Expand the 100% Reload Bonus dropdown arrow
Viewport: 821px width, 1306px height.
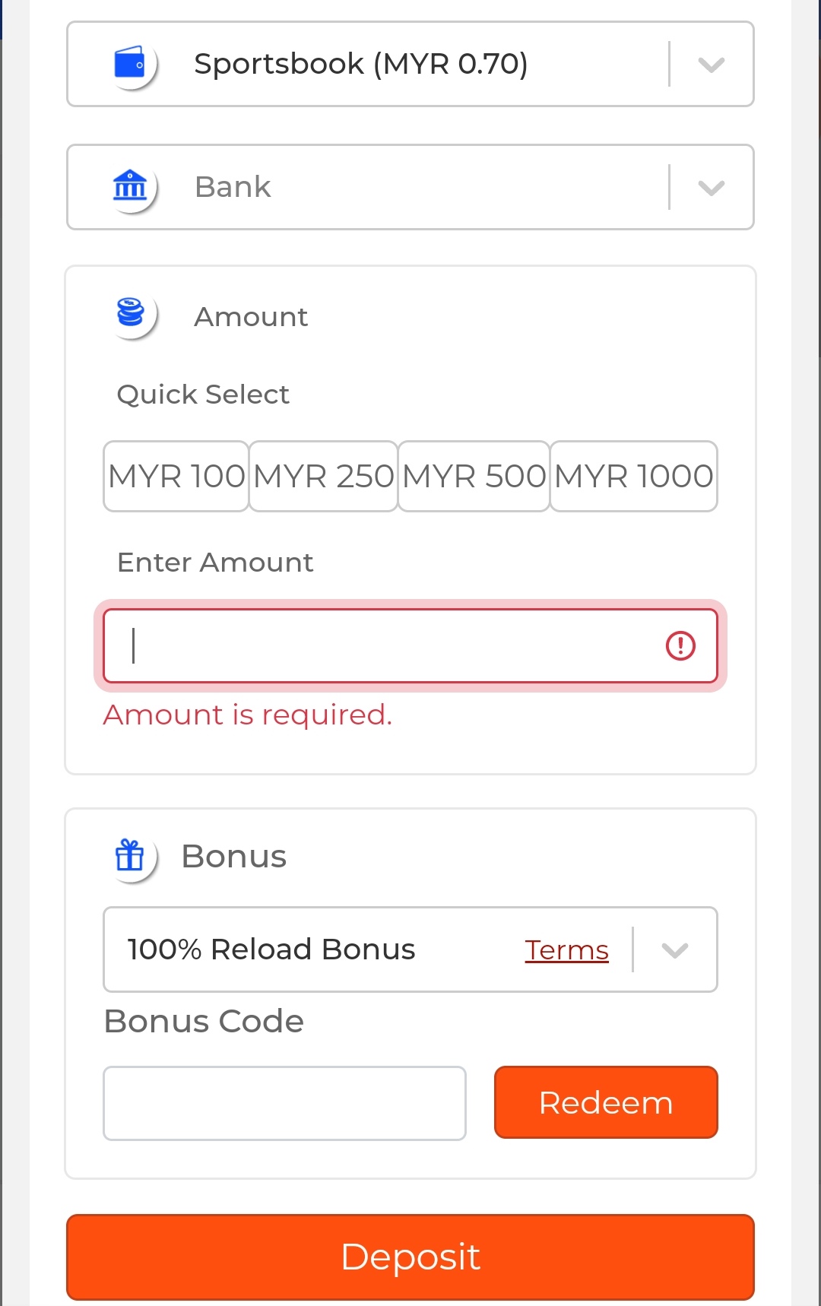(x=674, y=949)
